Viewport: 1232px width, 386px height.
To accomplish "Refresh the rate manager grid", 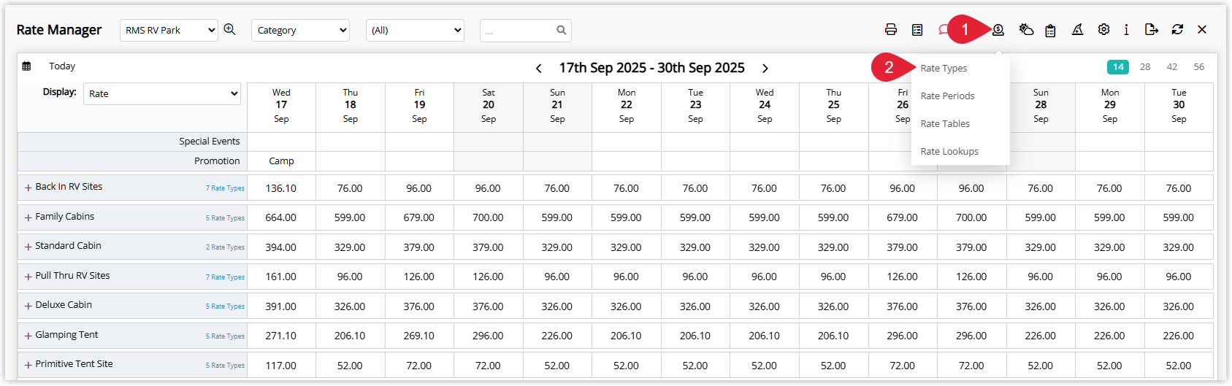I will tap(1177, 30).
